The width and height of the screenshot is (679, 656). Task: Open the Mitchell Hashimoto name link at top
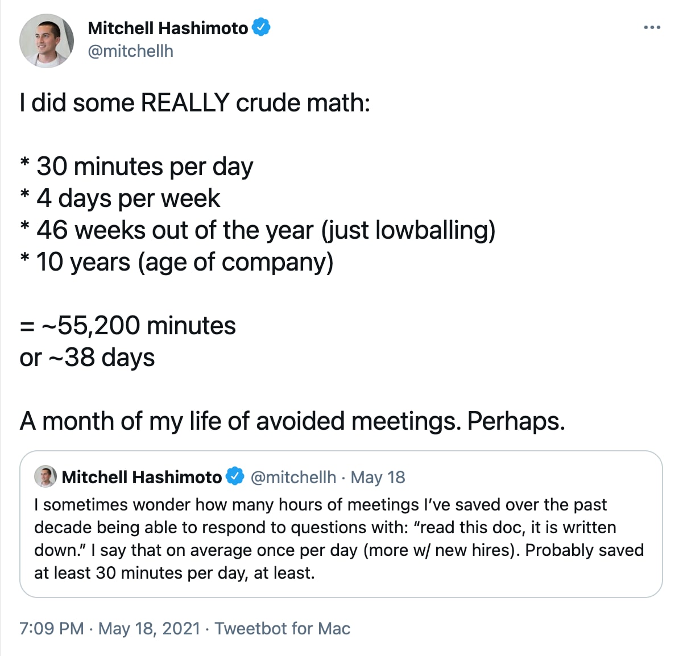pos(168,28)
